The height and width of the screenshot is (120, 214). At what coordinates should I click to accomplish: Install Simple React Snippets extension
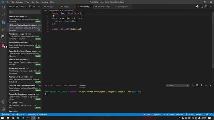click(x=38, y=47)
